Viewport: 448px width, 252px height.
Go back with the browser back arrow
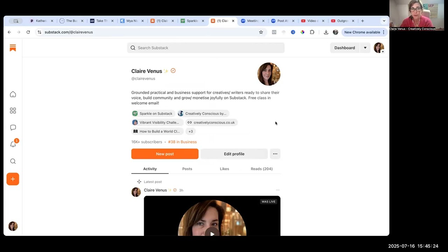click(9, 32)
